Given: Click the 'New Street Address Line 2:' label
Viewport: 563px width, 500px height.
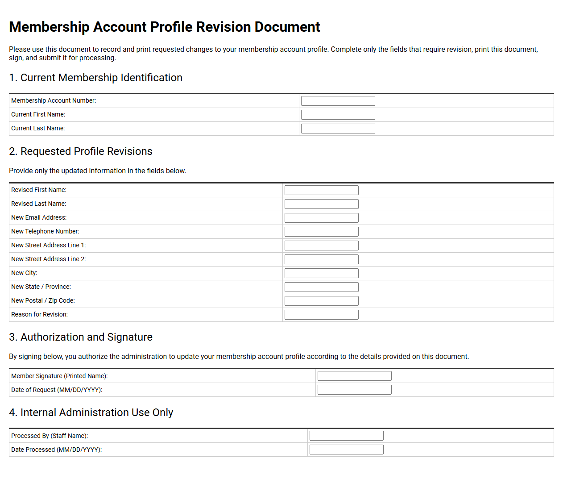Looking at the screenshot, I should point(49,259).
